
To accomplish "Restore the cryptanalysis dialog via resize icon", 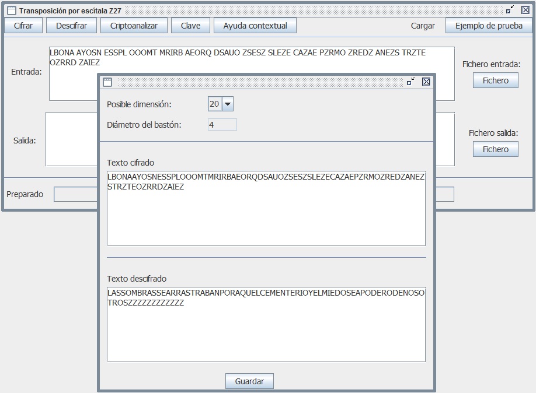I will [411, 82].
